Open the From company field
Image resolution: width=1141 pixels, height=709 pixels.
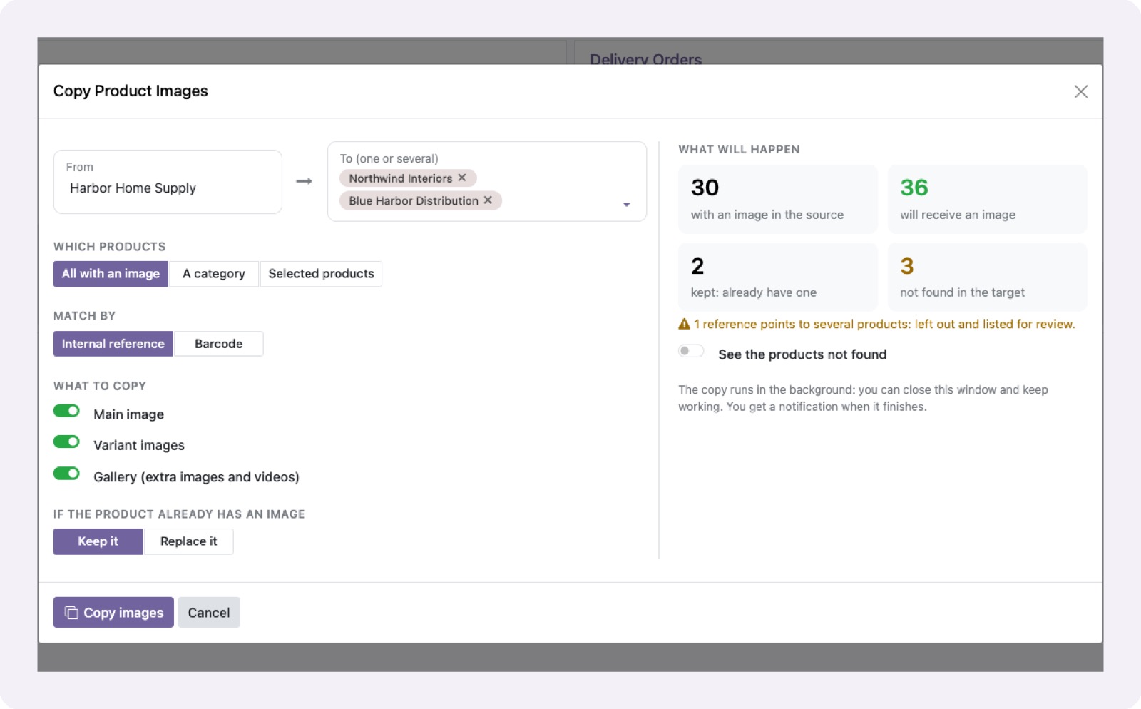pos(168,182)
